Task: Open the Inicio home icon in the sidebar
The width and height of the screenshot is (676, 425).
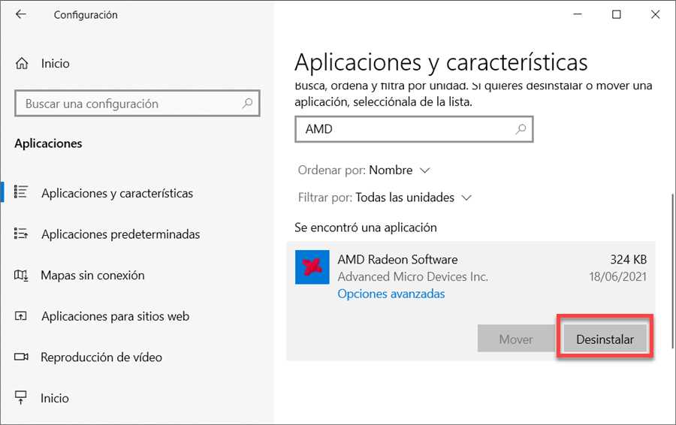Action: click(22, 63)
